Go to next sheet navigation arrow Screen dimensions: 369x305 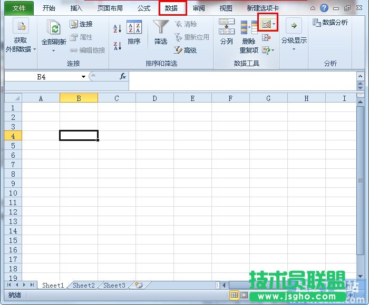point(24,285)
